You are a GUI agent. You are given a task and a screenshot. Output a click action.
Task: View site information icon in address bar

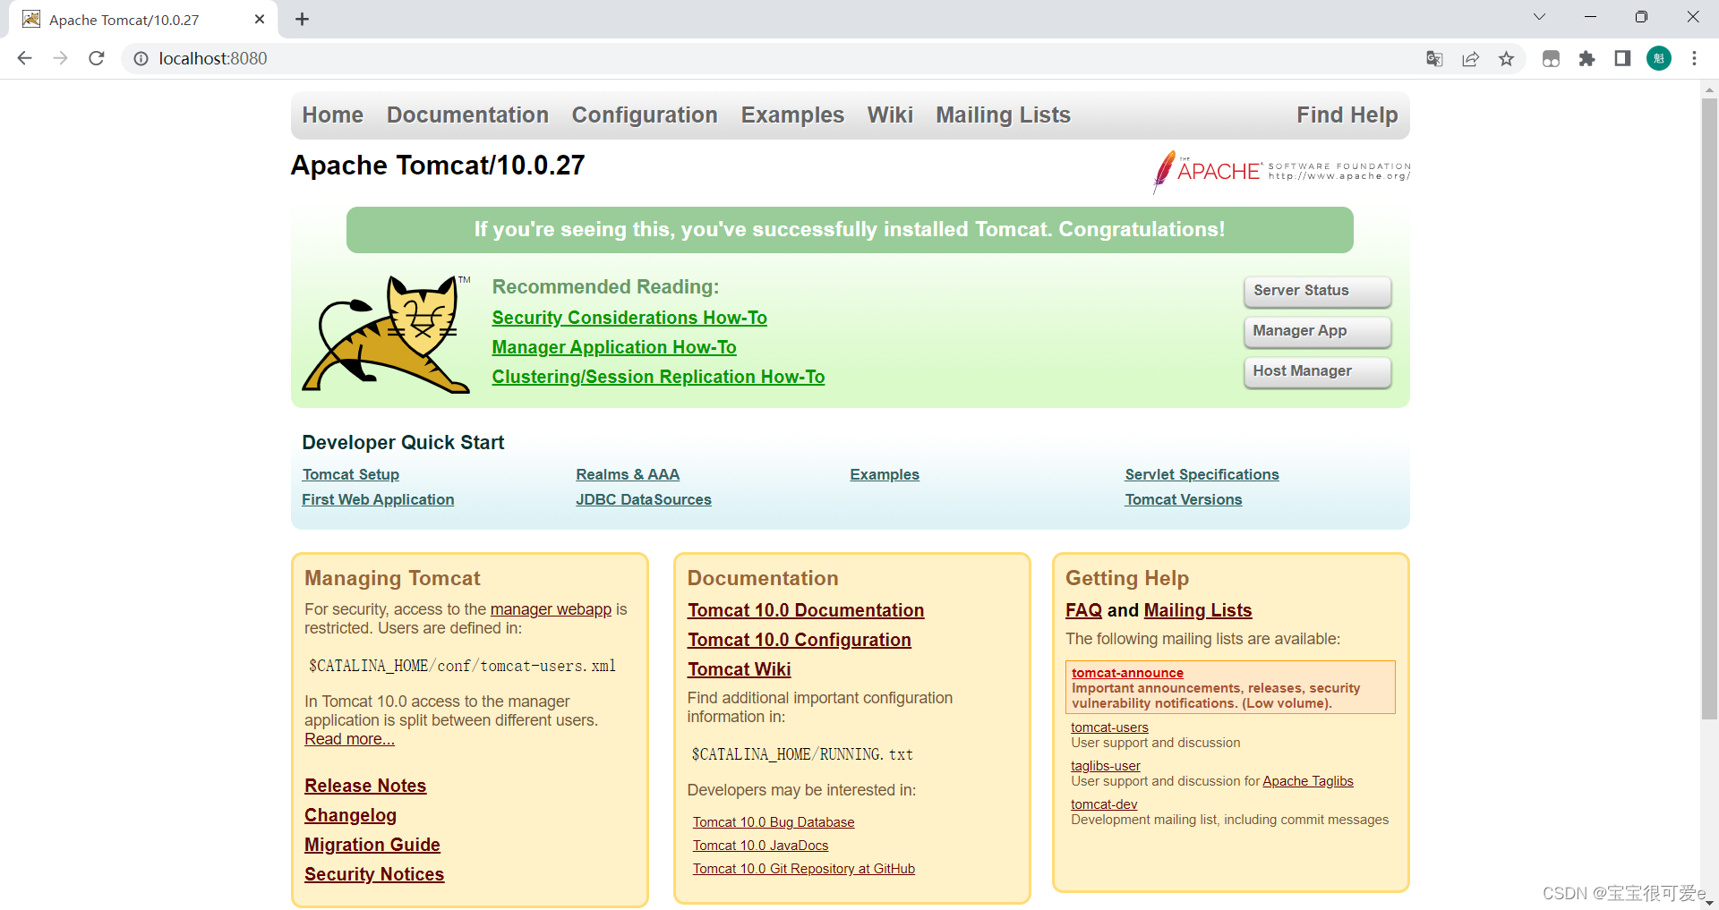pos(141,58)
